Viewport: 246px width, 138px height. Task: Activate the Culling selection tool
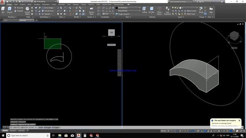coord(144,10)
